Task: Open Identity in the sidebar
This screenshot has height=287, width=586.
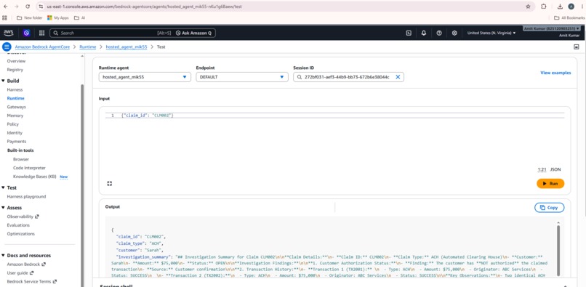Action: coord(15,133)
